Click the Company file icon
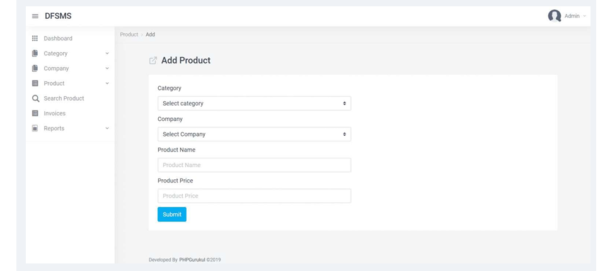 tap(35, 68)
